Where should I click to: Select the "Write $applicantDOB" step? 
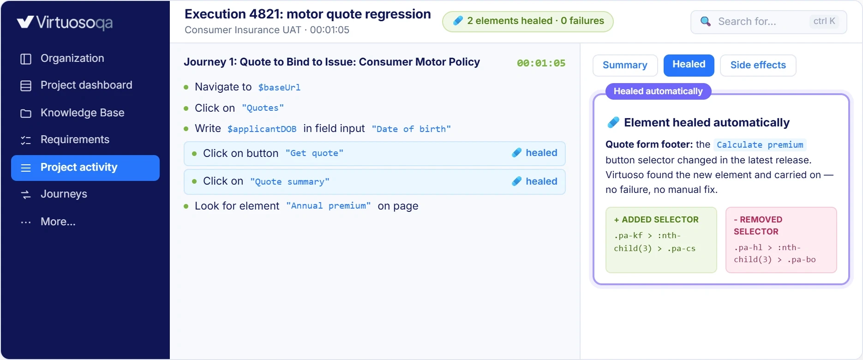[374, 129]
